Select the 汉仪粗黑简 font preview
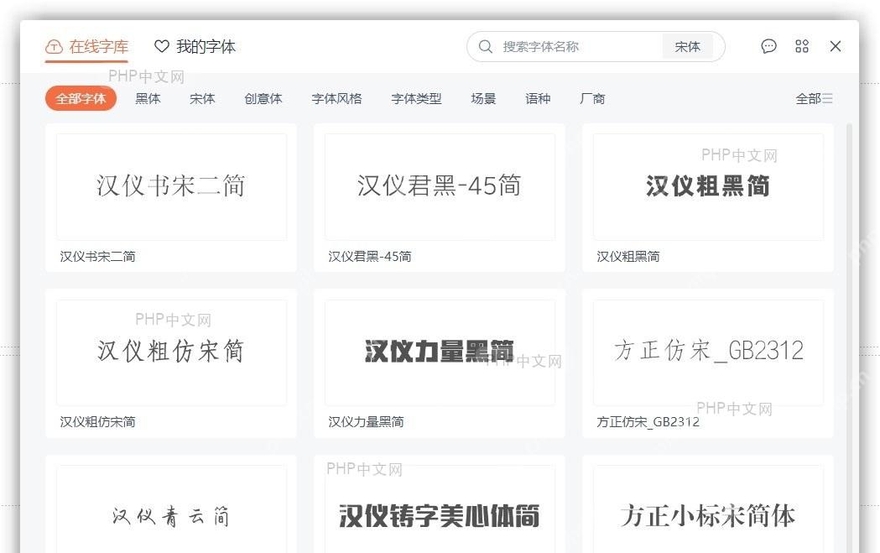The image size is (880, 553). point(708,187)
